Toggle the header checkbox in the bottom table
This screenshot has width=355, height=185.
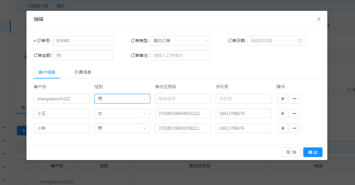click(x=26, y=166)
